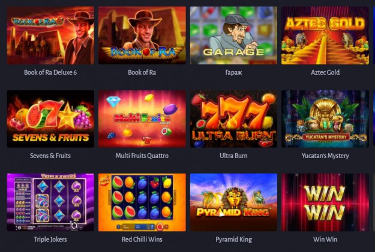This screenshot has height=252, width=375.
Task: Click the "Multi Fruits Quattro" caption
Action: point(142,156)
